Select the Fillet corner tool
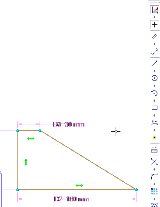 [x=154, y=177]
